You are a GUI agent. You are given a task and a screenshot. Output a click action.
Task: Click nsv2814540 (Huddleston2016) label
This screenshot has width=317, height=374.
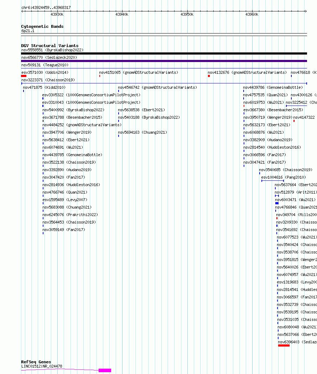272,147
